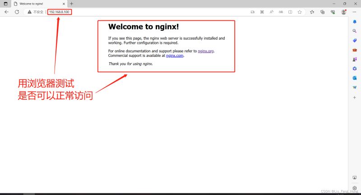Open a new browser tab
The image size is (361, 195).
72,4
